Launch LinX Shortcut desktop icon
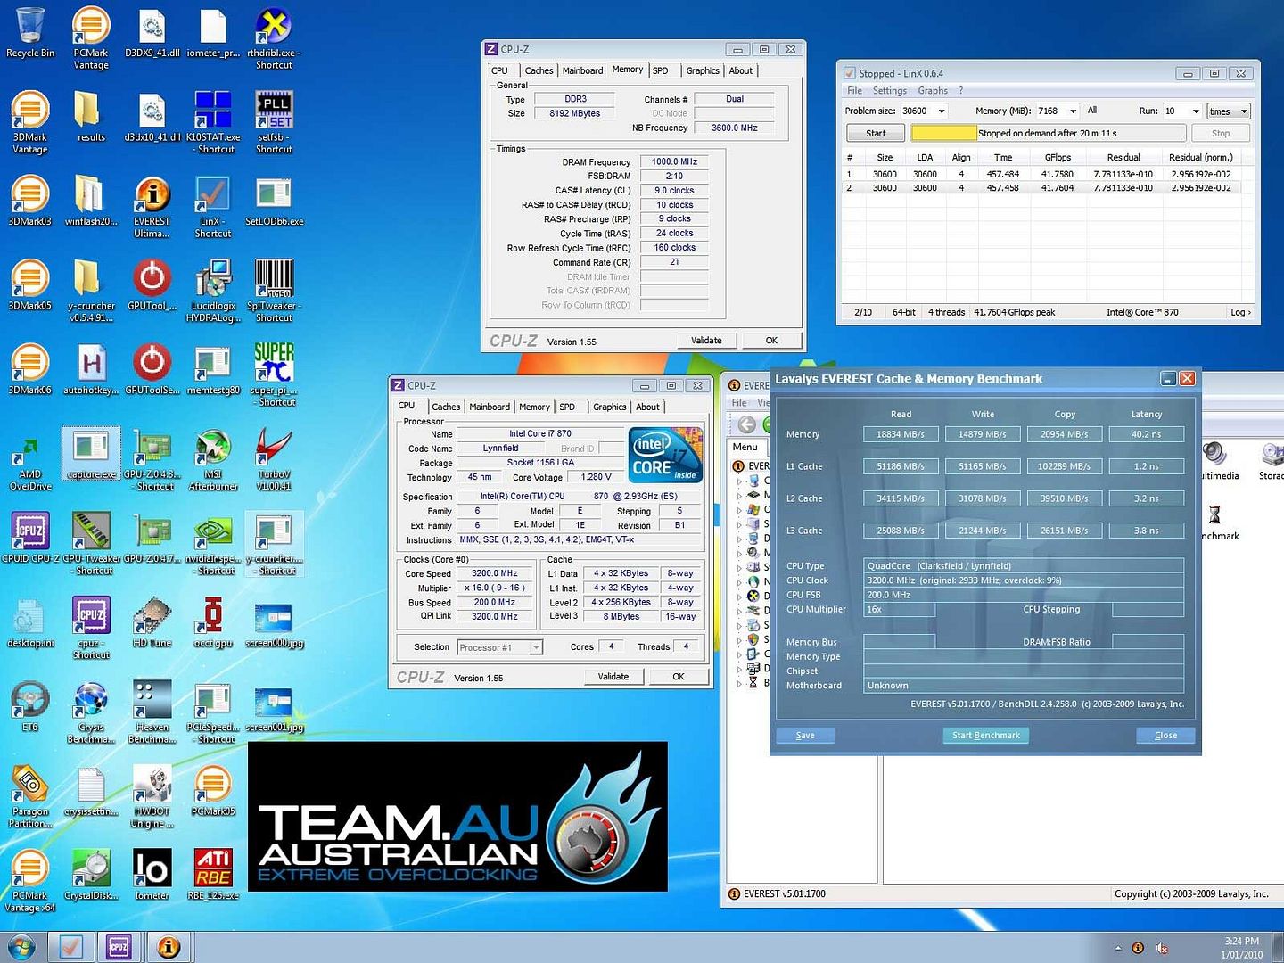 click(213, 207)
